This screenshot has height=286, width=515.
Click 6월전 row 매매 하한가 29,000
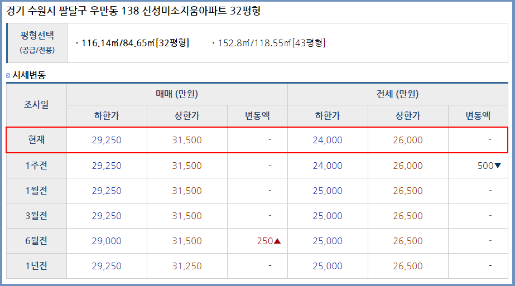[x=107, y=241]
